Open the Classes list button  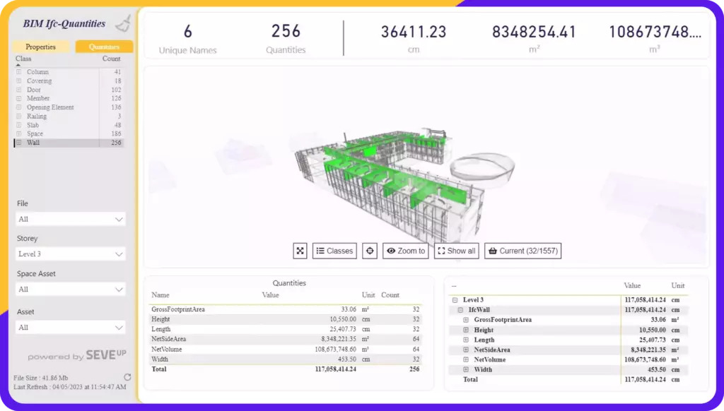[x=334, y=251]
